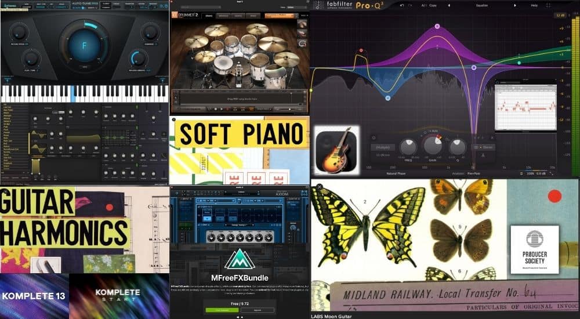This screenshot has height=319, width=580.
Task: Open the Stereo placement dropdown in Pro-Q 3
Action: (483, 147)
